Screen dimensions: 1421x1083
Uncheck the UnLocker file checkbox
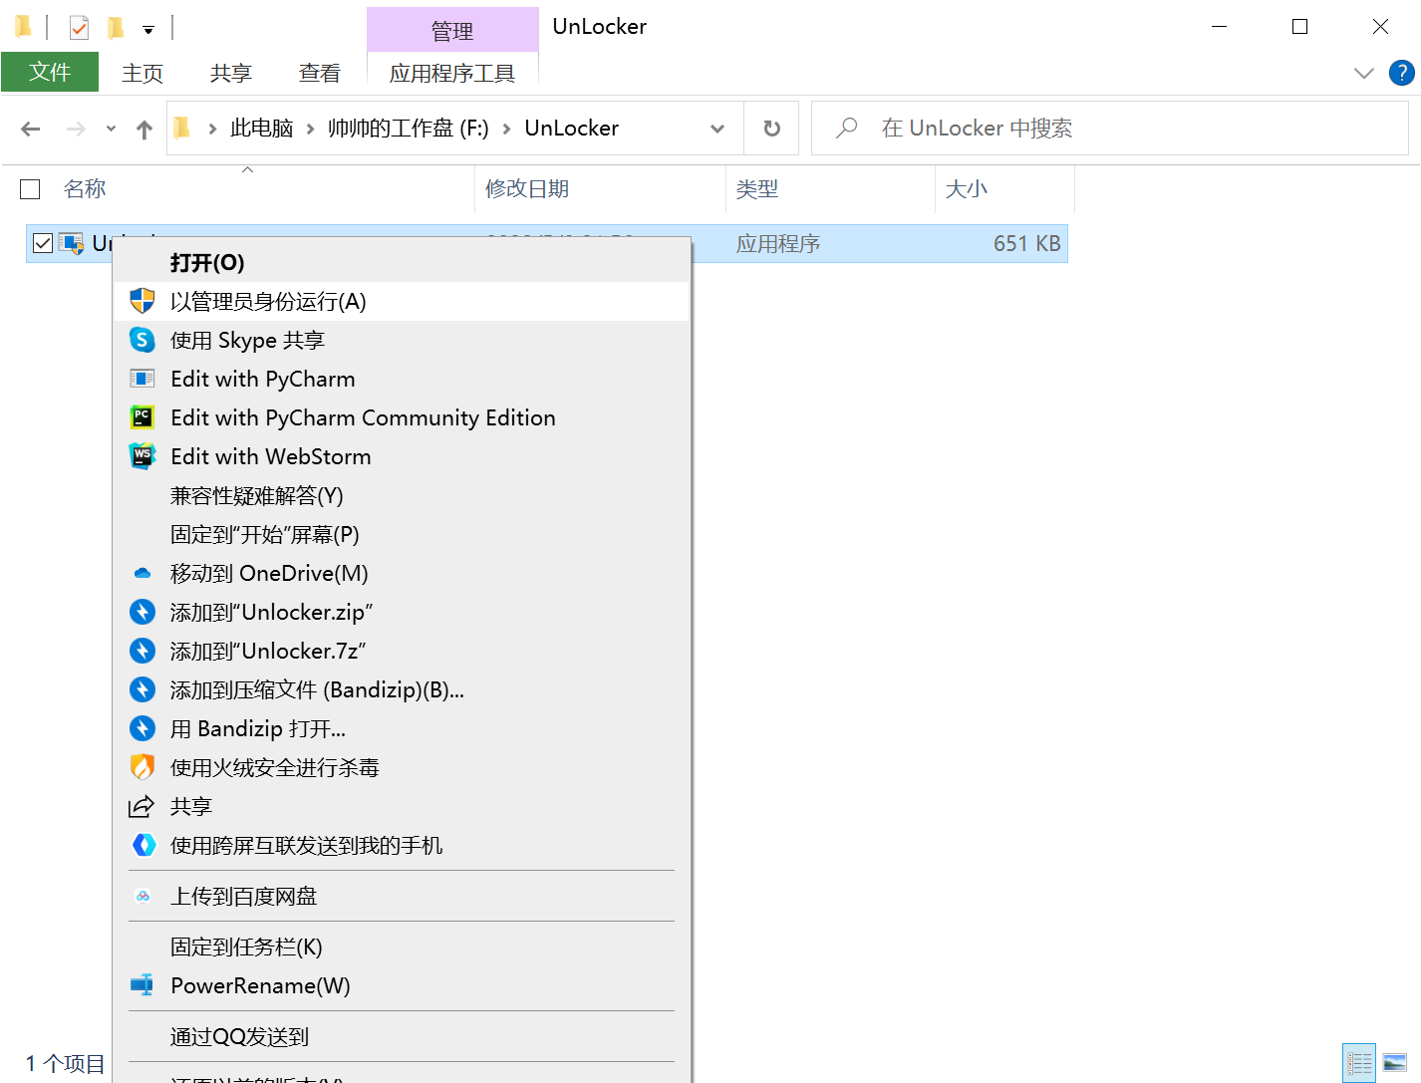coord(43,243)
